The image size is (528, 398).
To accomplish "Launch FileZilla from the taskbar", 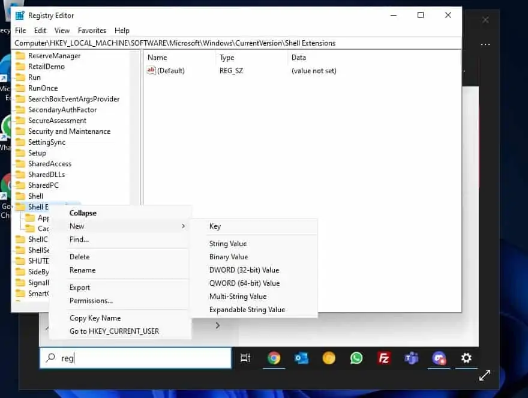I will (384, 358).
